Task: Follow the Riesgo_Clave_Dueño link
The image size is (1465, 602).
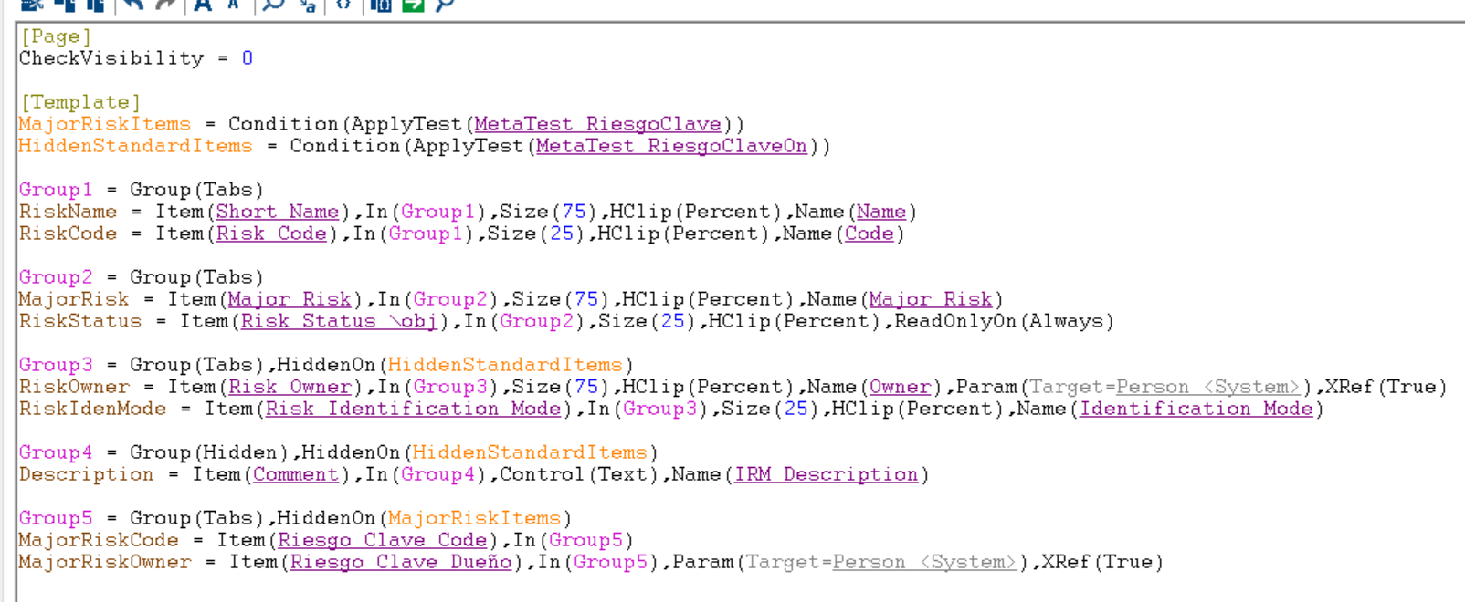Action: (x=401, y=562)
